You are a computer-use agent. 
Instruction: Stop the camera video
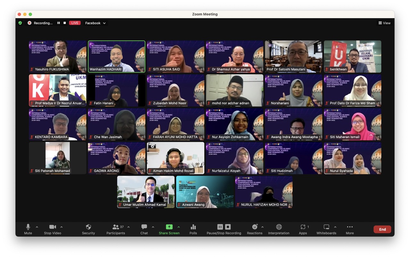(x=53, y=229)
